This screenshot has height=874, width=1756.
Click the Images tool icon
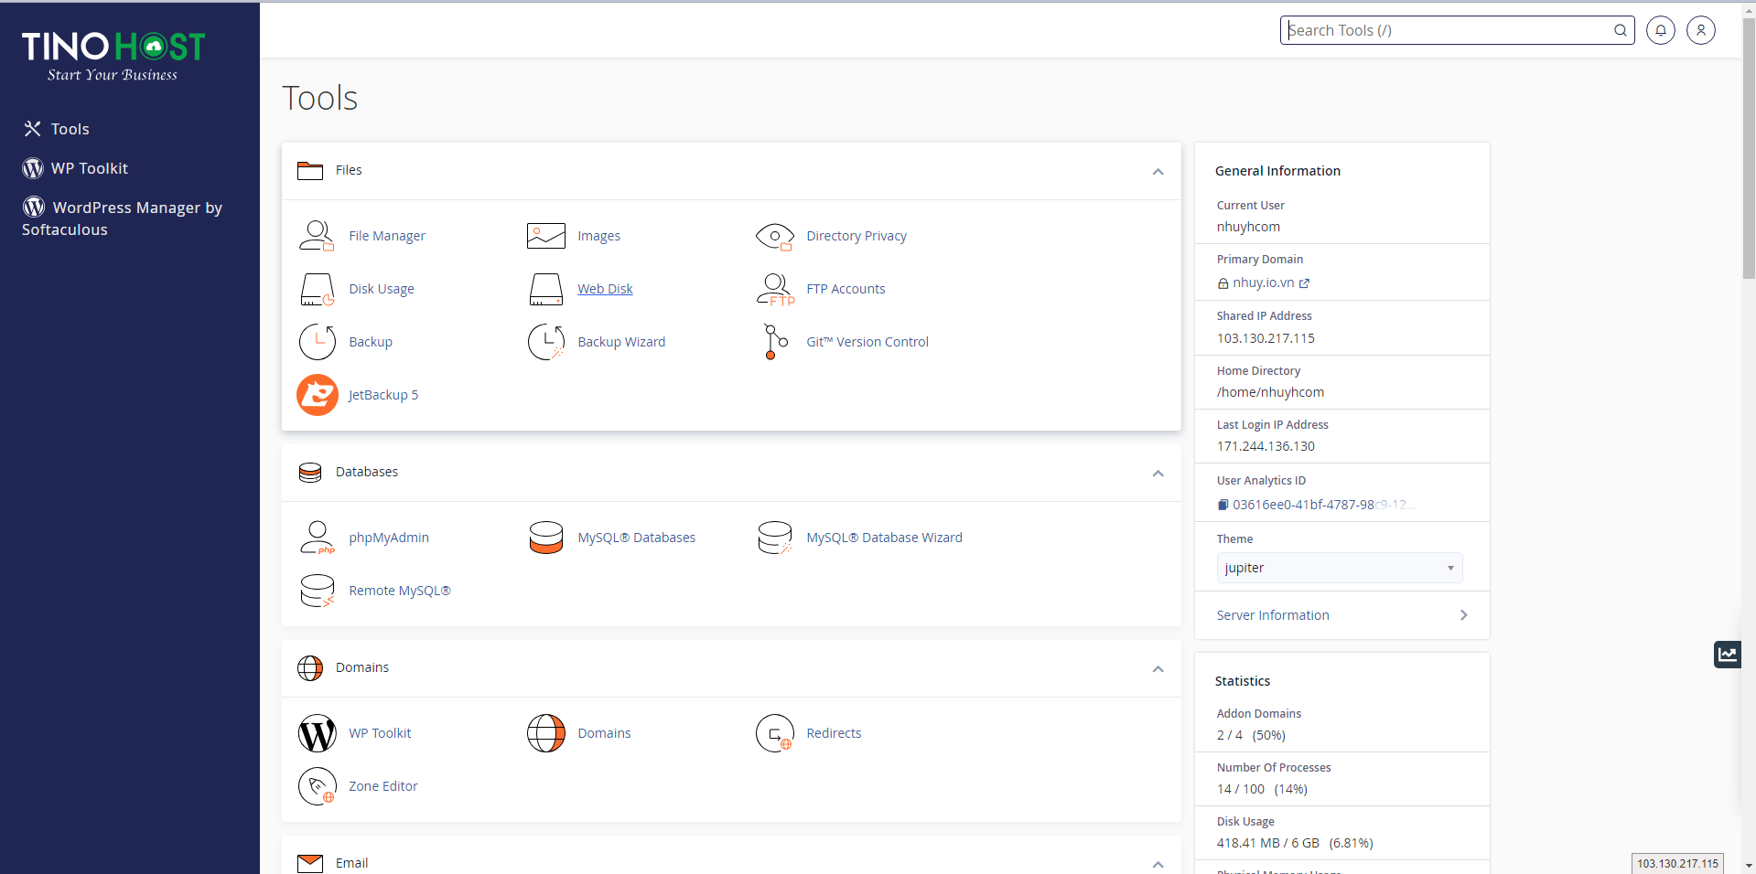tap(545, 236)
